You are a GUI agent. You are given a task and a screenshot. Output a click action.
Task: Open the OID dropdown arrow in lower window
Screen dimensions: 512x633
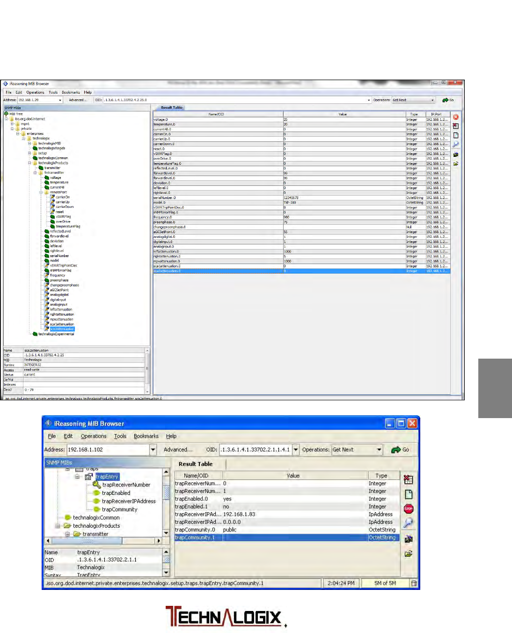[296, 449]
